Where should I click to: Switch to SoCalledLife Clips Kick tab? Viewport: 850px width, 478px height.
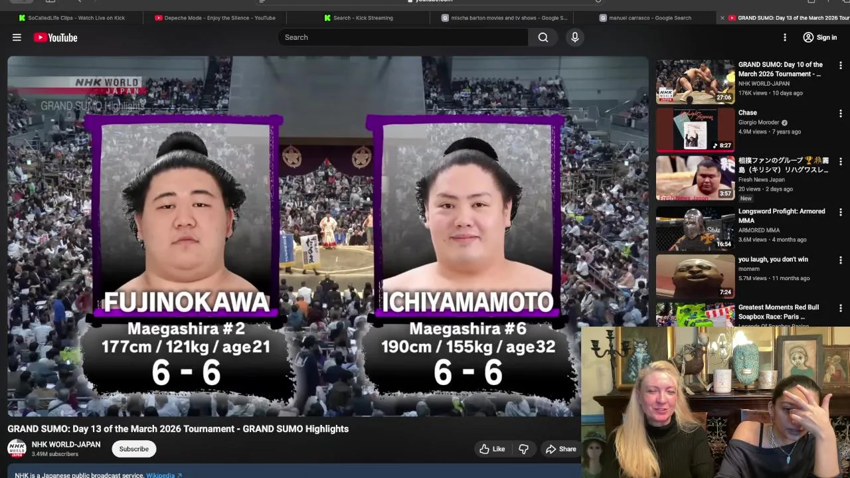point(72,18)
